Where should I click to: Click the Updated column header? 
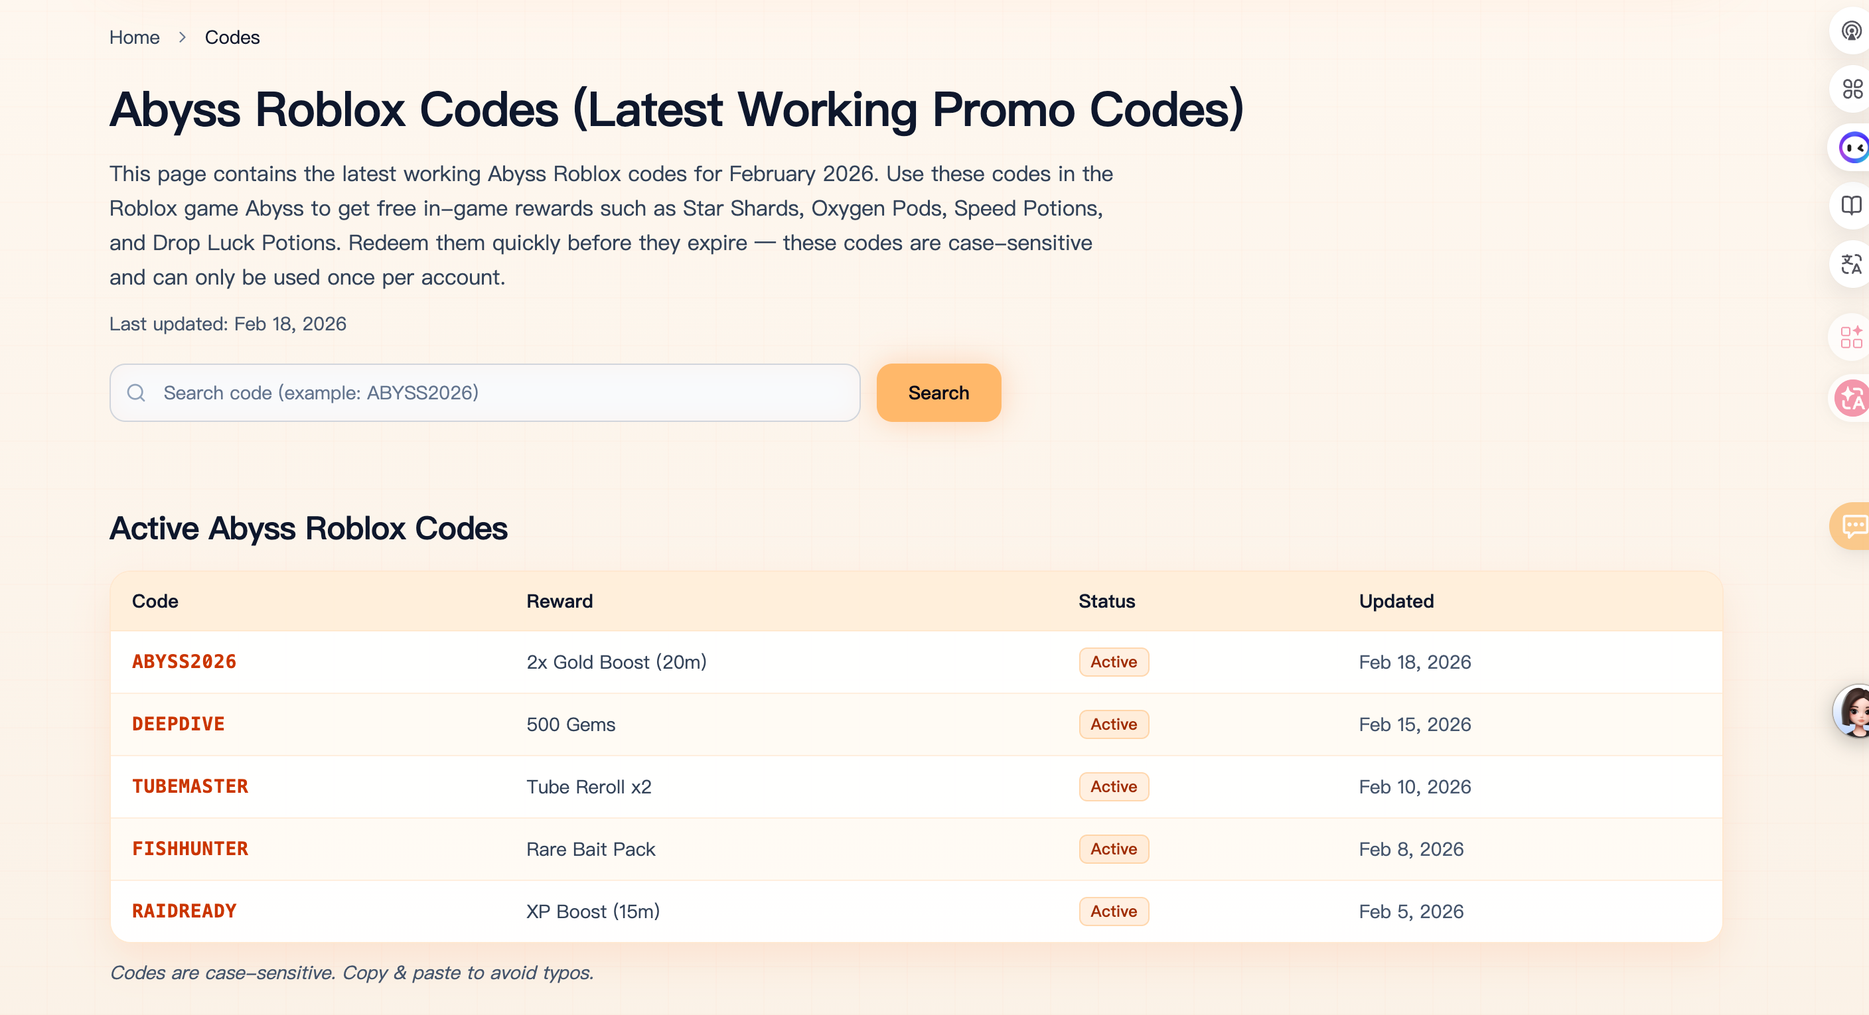point(1396,601)
